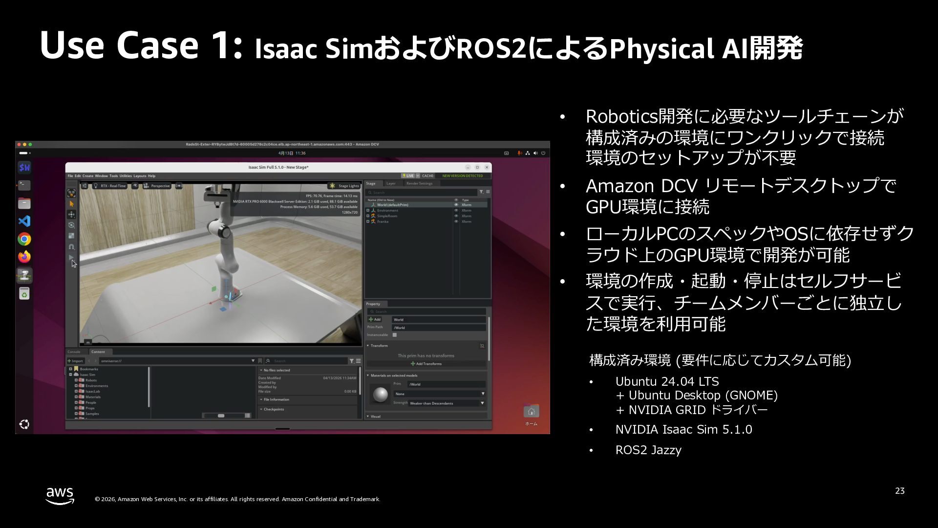
Task: Activate the Move tool in left toolbar
Action: tap(71, 215)
